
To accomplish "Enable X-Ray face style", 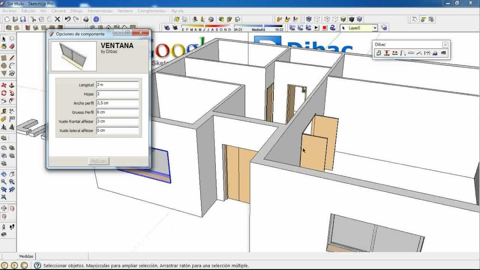I will (309, 19).
